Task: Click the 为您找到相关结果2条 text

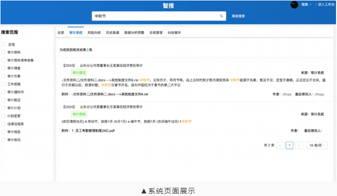Action: (76, 50)
